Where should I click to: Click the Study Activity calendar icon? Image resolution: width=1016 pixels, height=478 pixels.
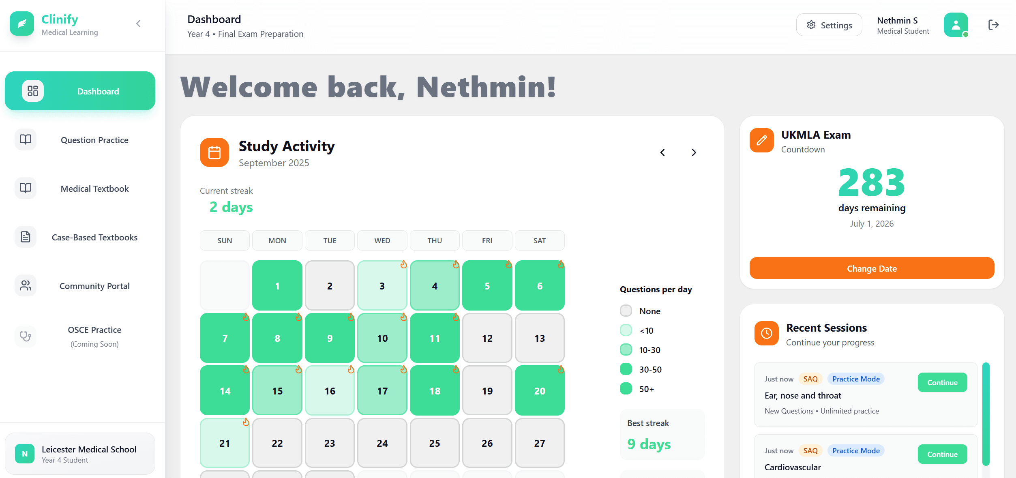coord(214,152)
